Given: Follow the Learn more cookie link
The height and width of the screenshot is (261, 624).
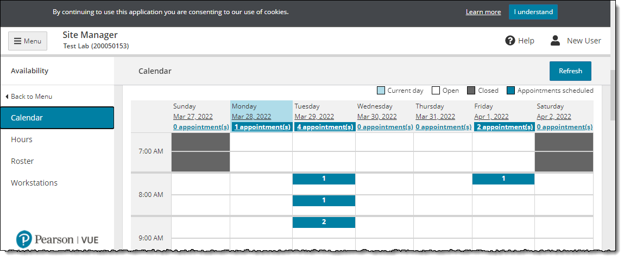Looking at the screenshot, I should pyautogui.click(x=483, y=12).
